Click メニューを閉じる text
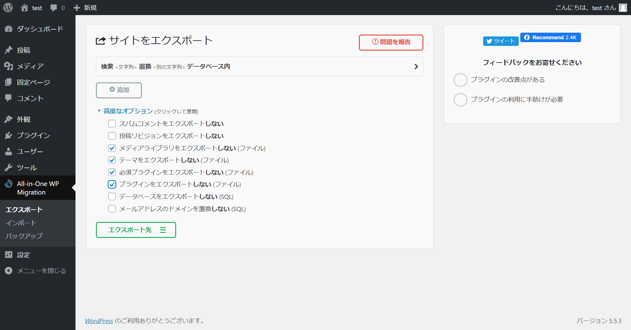The image size is (631, 330). (x=42, y=271)
